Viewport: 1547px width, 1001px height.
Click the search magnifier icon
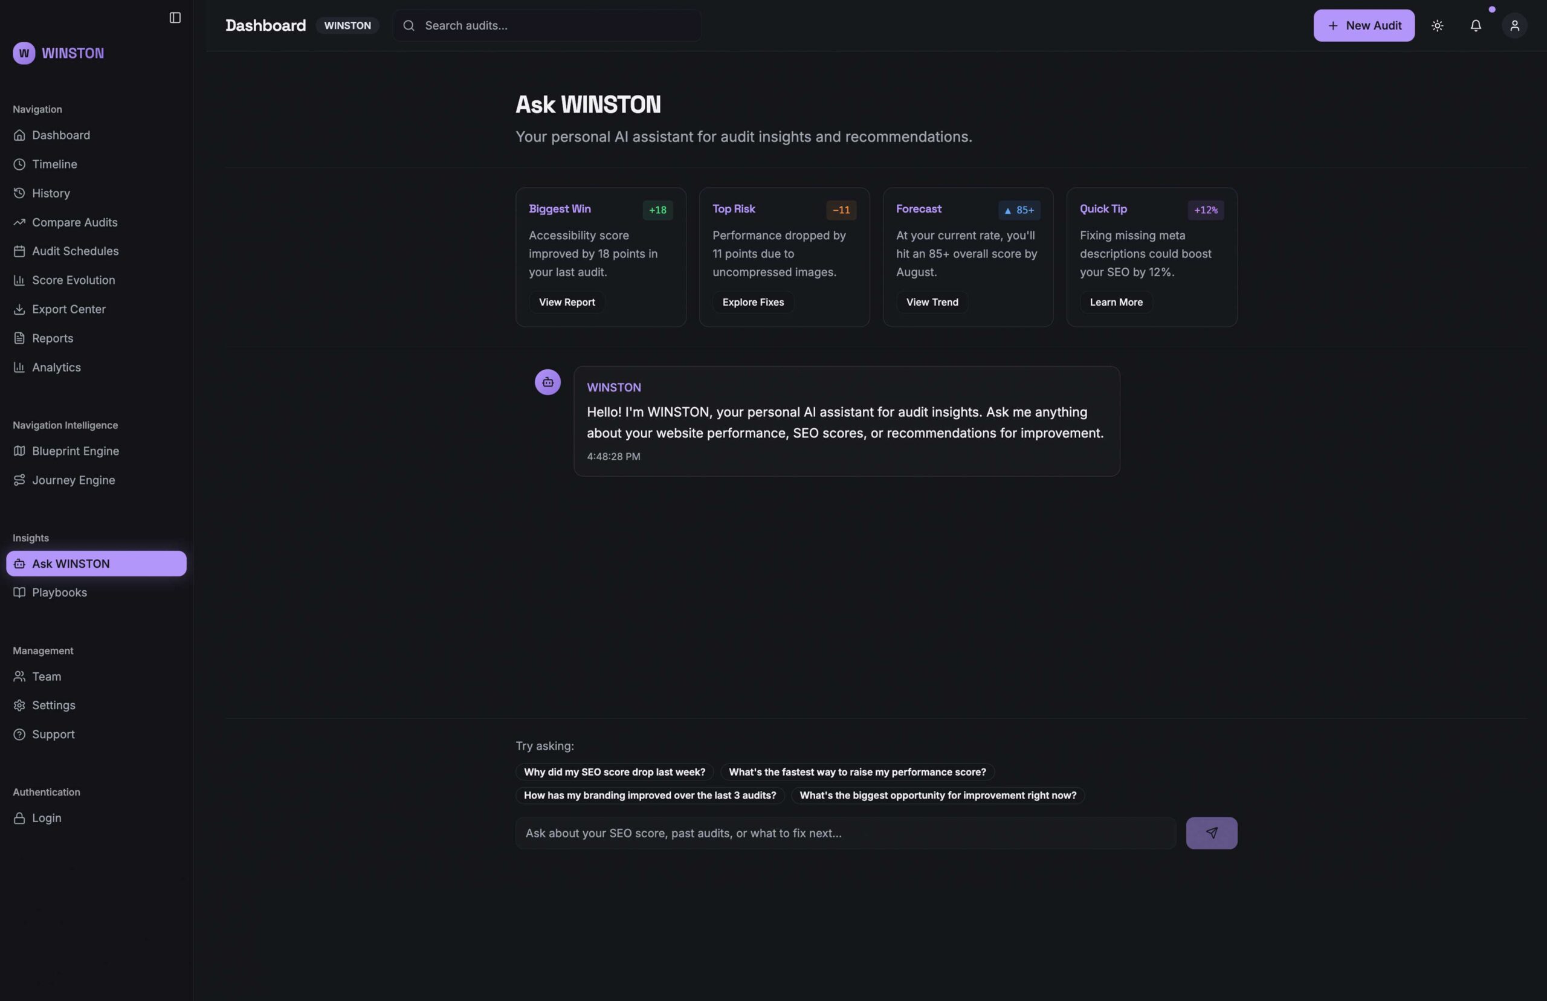pos(409,25)
